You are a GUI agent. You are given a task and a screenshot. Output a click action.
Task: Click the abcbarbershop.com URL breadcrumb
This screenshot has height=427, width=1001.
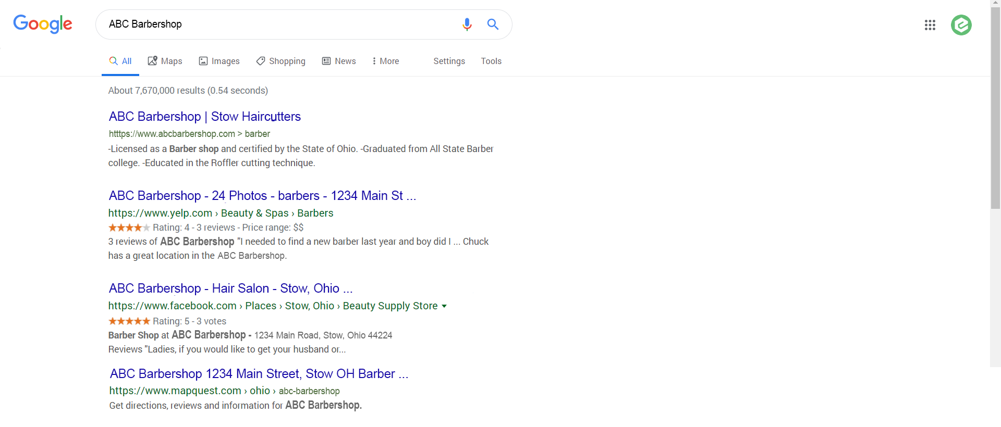tap(189, 134)
